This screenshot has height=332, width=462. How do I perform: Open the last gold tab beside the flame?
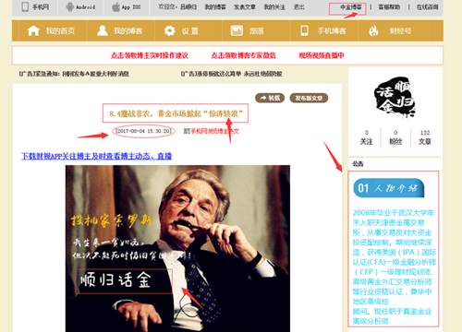click(x=400, y=30)
